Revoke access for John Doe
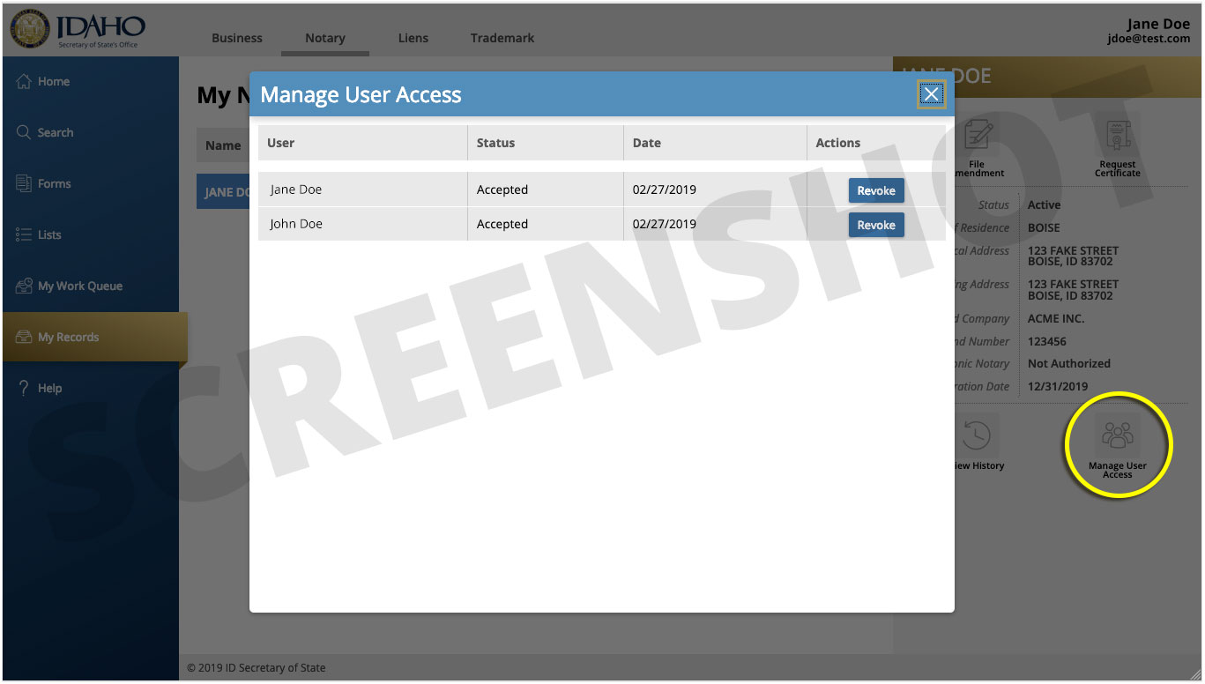The width and height of the screenshot is (1205, 684). 875,225
